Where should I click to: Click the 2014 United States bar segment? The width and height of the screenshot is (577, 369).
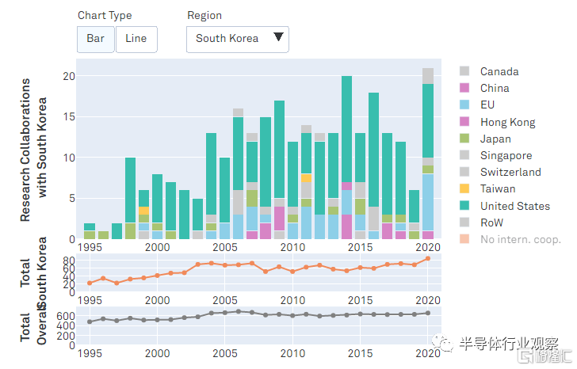point(346,129)
